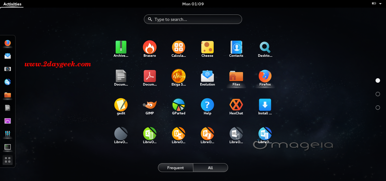Open the text document icon in dock
This screenshot has height=181, width=386.
click(x=8, y=108)
